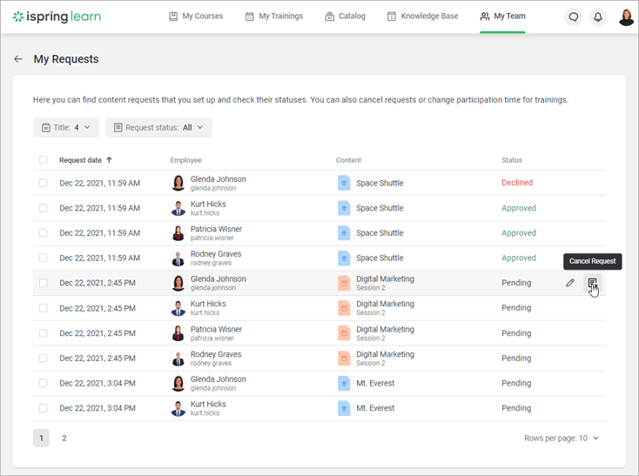Check the box for Kurt Hicks' Digital Marketing request
Screen dimensions: 639x476
pos(44,308)
